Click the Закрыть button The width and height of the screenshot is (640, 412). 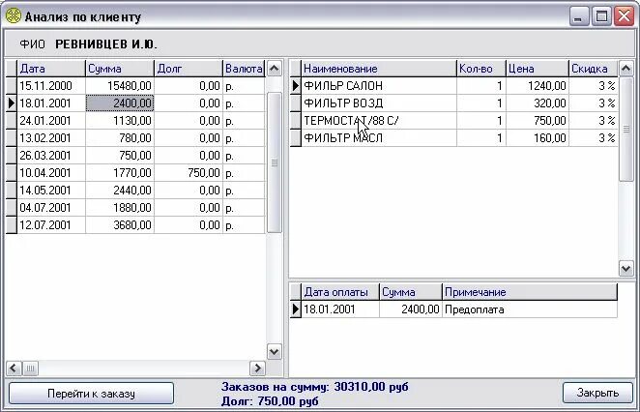pos(597,393)
